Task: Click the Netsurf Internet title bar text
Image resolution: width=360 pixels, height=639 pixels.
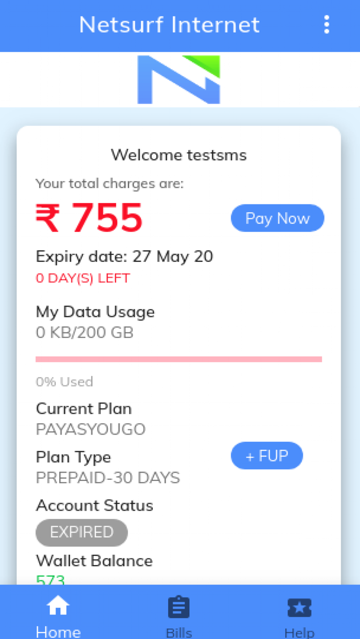Action: point(169,25)
